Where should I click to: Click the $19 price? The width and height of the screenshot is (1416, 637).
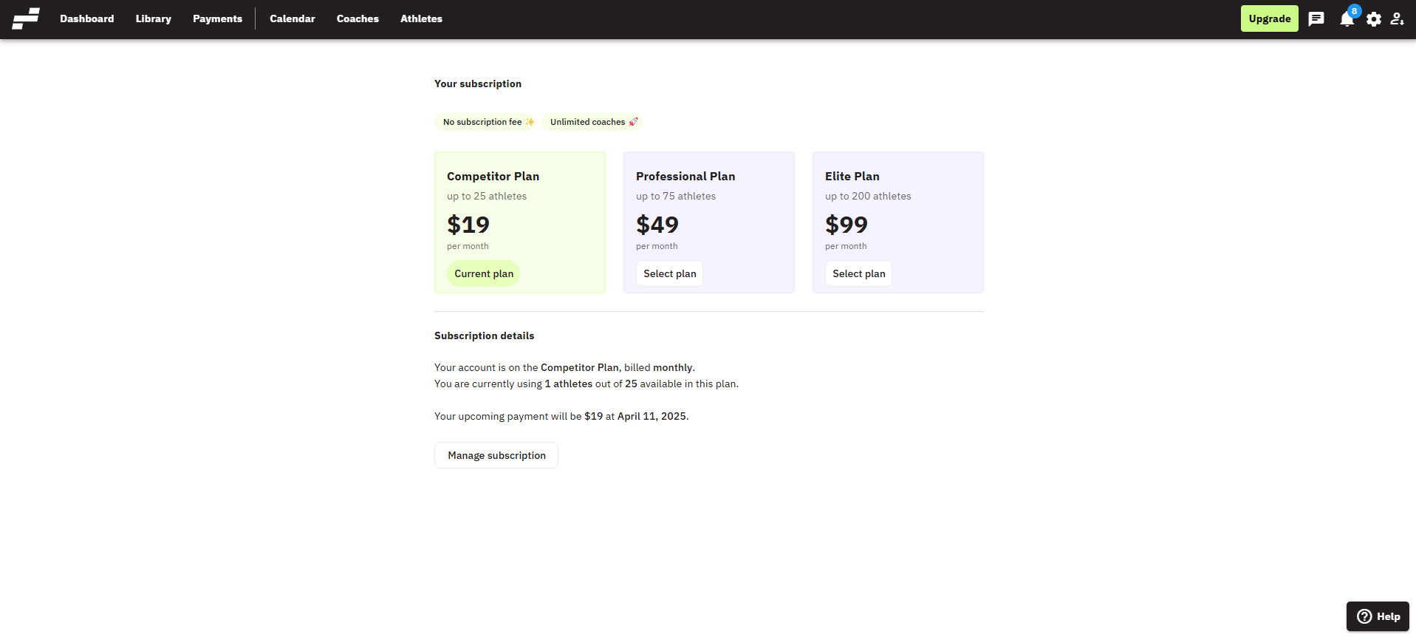click(x=468, y=224)
